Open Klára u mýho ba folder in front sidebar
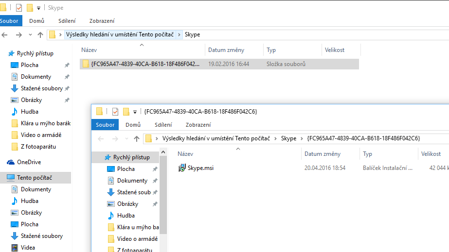Screen dimensions: 449x252 [138, 227]
